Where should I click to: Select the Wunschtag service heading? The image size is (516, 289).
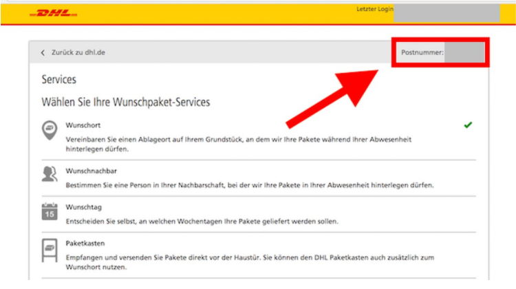point(83,207)
